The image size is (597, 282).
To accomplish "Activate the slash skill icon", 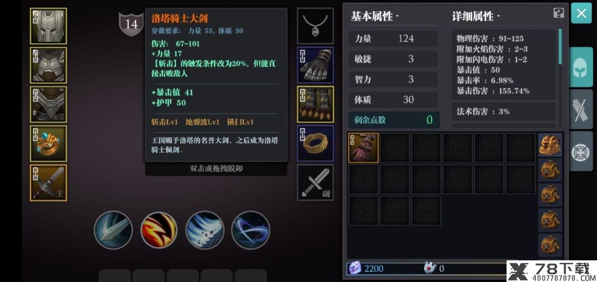I will coord(113,230).
